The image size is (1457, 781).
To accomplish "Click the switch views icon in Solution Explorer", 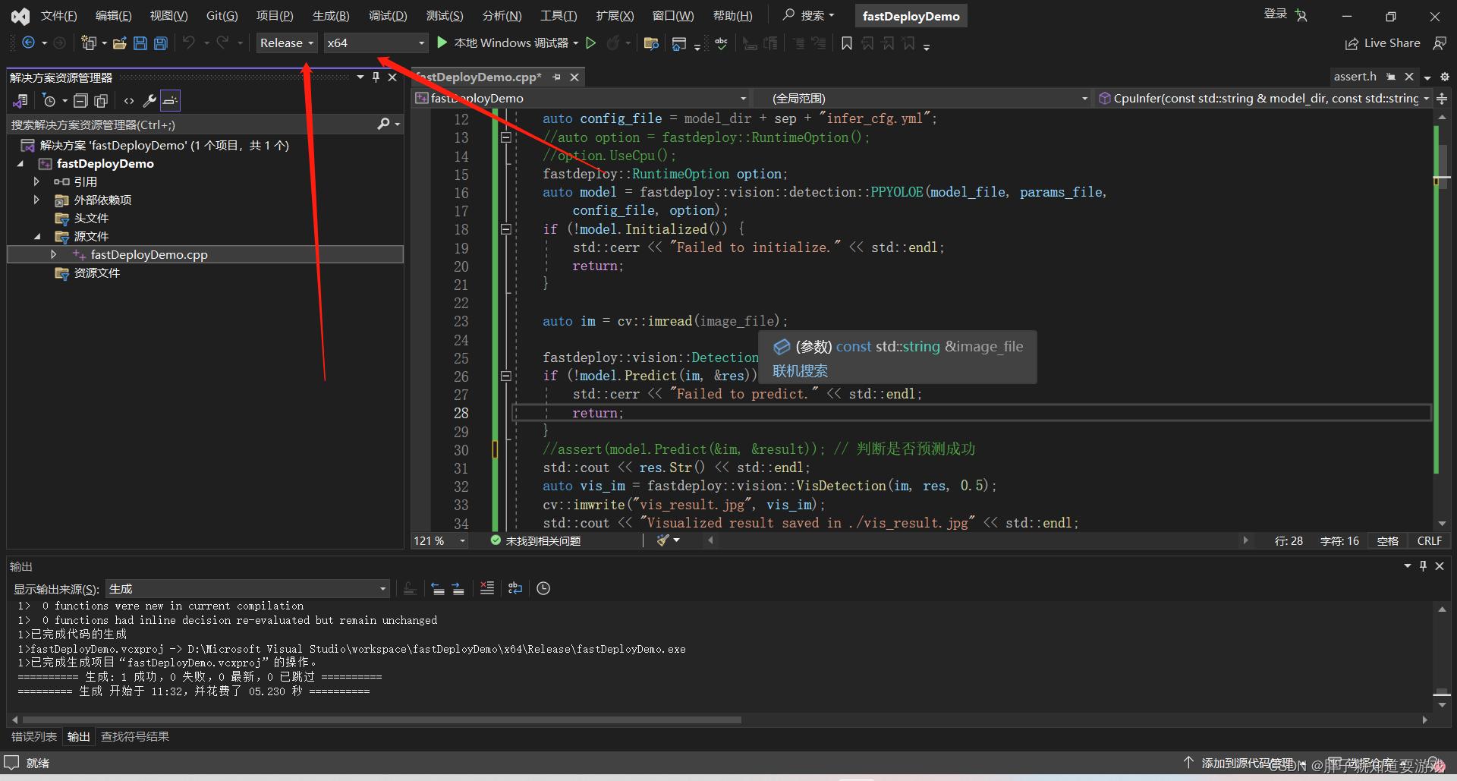I will [x=20, y=100].
